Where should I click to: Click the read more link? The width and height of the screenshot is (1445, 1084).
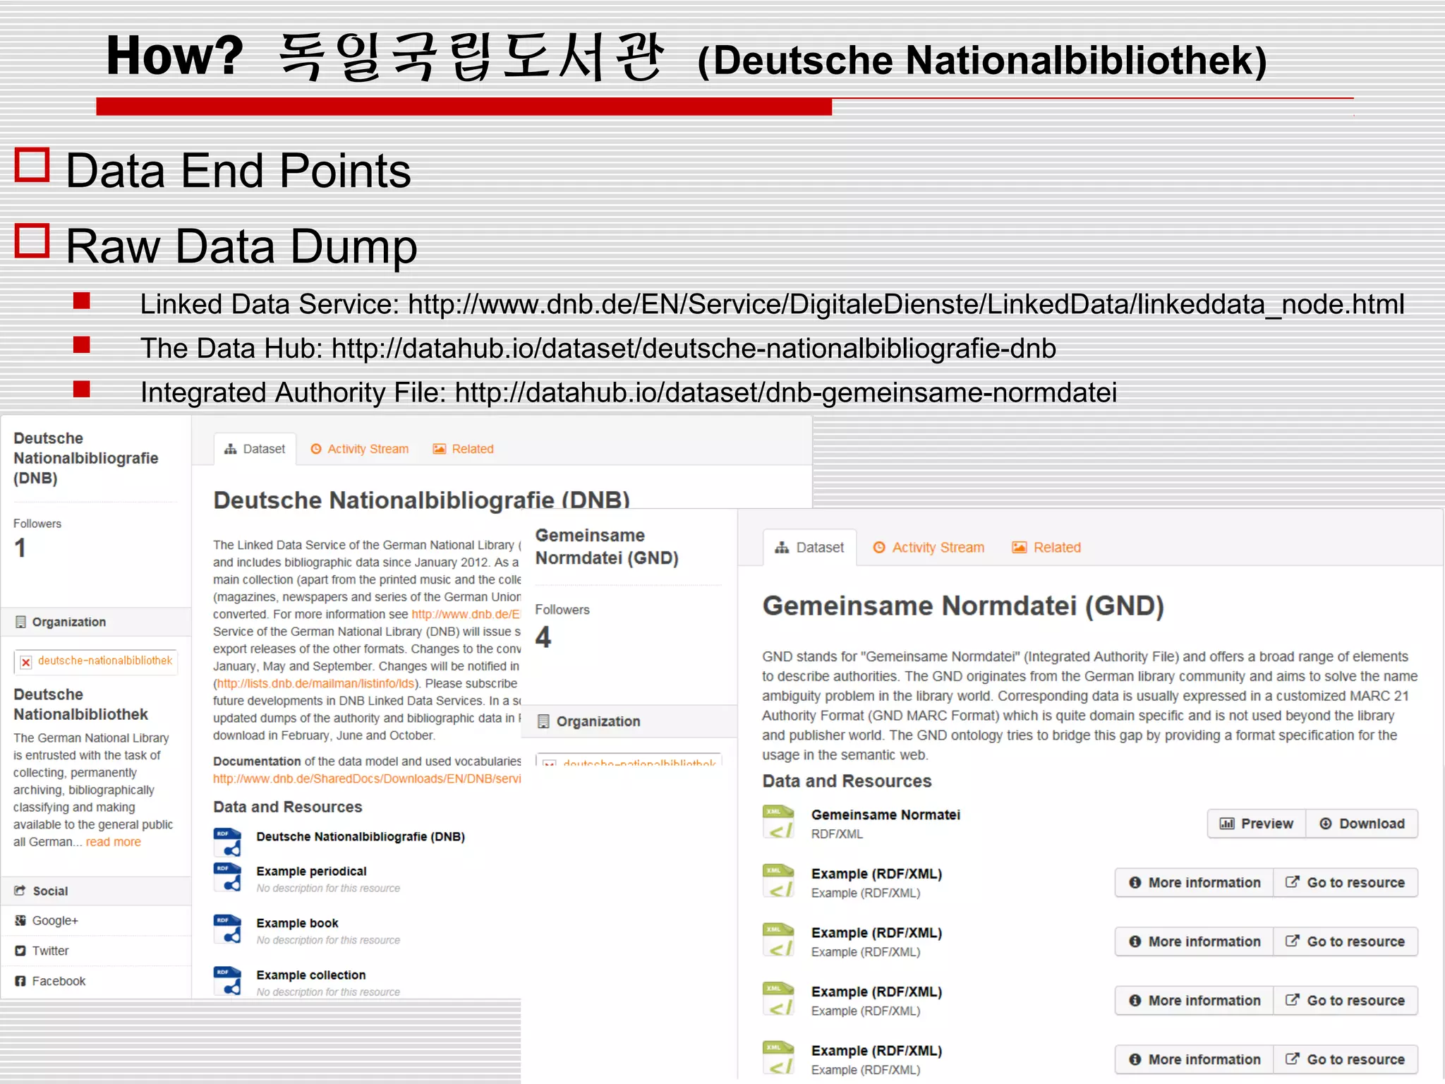tap(114, 842)
